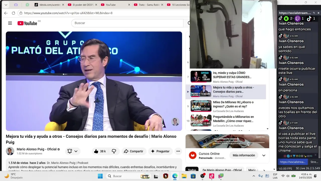321x181 pixels.
Task: Play playlist video Ira, miedo y culpa
Action: [226, 77]
